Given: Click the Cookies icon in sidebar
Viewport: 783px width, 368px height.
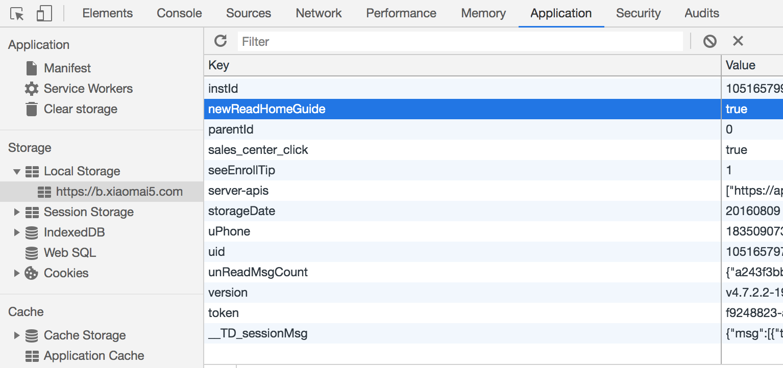Looking at the screenshot, I should pos(32,273).
